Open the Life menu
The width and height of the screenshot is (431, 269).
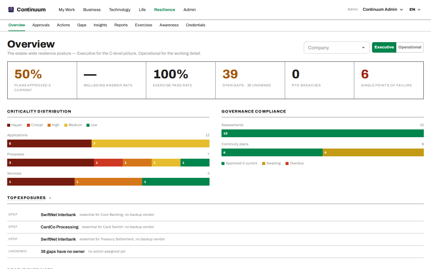click(x=142, y=10)
